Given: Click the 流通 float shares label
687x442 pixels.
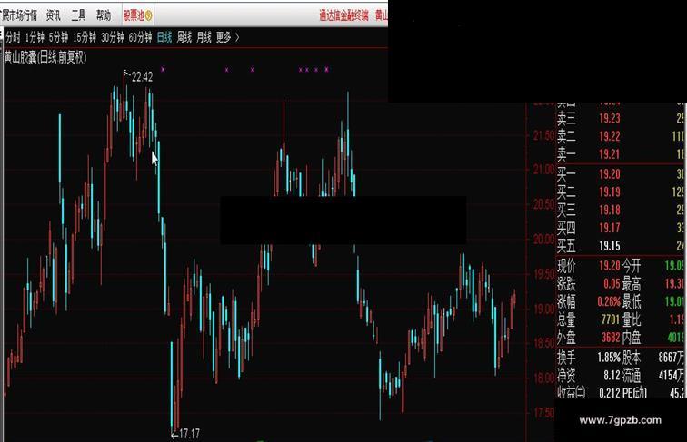Looking at the screenshot, I should pyautogui.click(x=632, y=376).
